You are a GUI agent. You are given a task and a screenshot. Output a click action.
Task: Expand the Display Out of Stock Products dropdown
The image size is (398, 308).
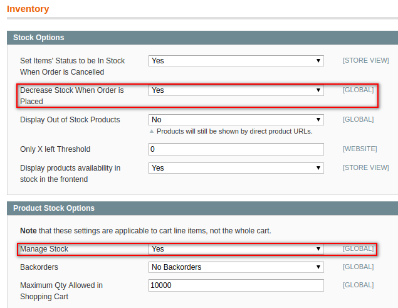coord(236,120)
